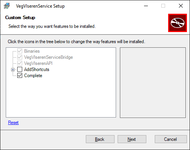Click the installer icon in title bar

[7, 6]
